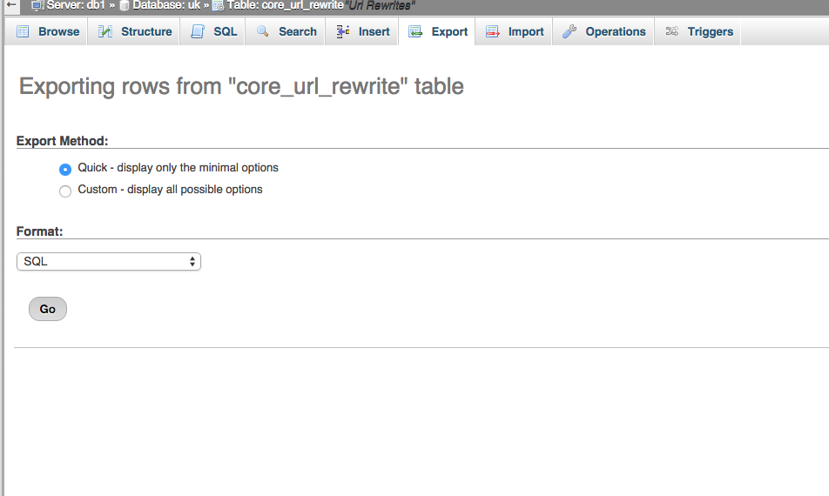Select the Export tab
829x496 pixels.
point(437,31)
